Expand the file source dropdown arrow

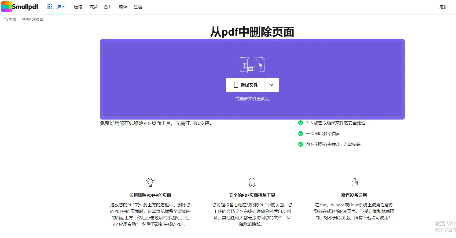[x=271, y=85]
